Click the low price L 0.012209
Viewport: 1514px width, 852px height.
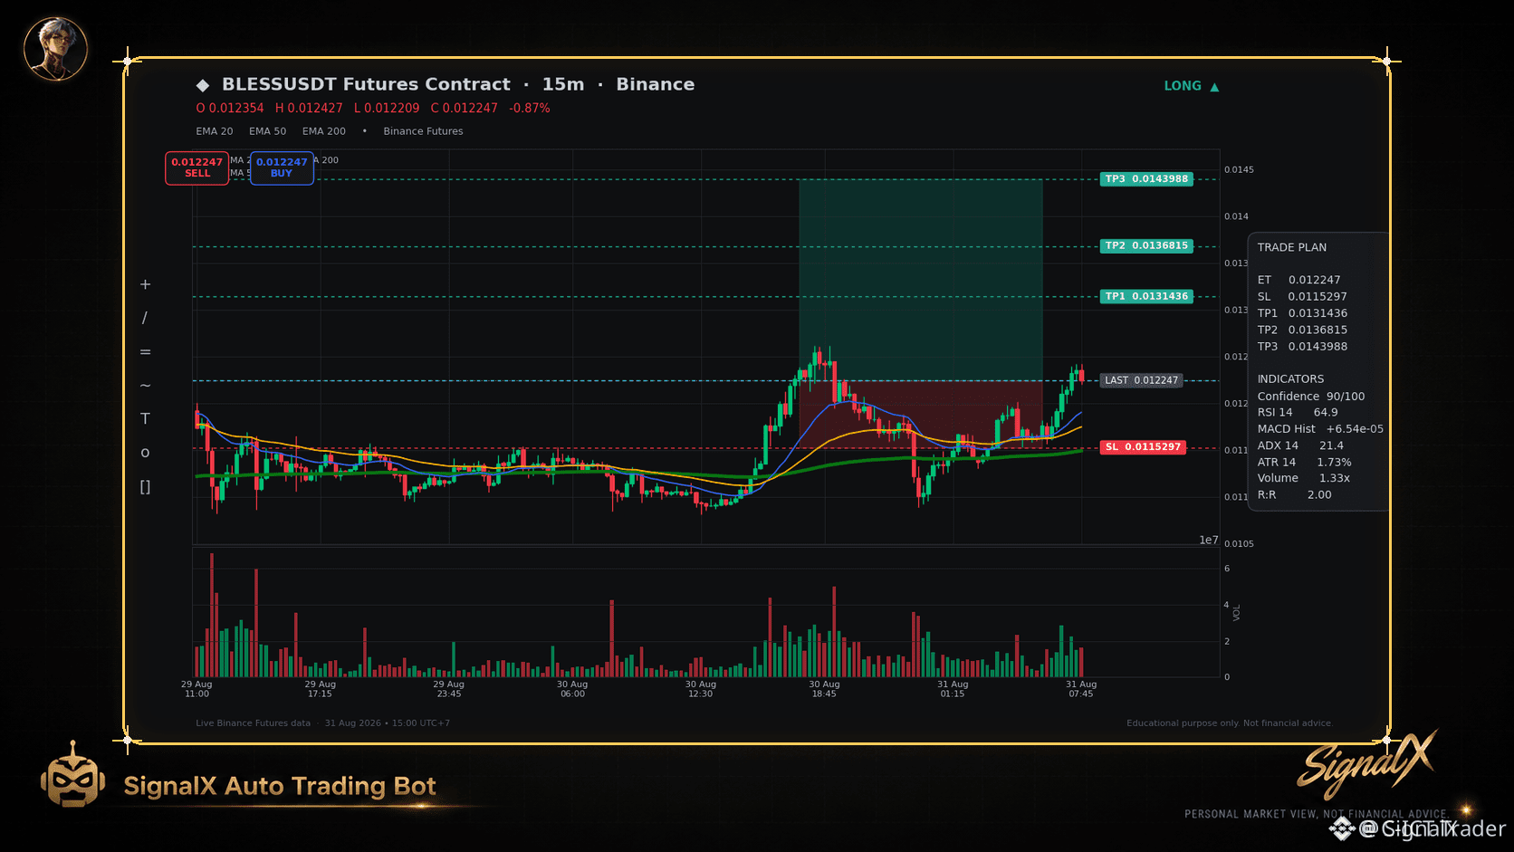pos(387,109)
